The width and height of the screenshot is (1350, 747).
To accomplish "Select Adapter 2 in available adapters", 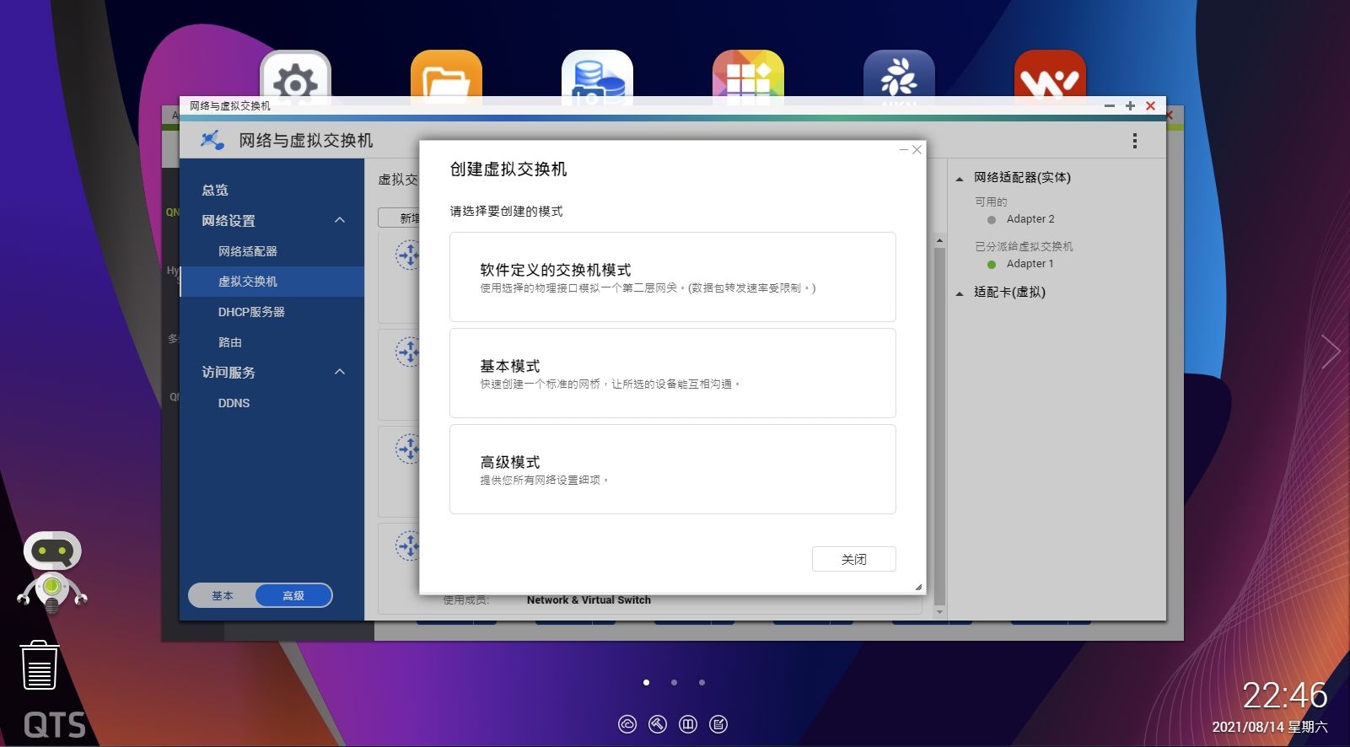I will [1030, 219].
